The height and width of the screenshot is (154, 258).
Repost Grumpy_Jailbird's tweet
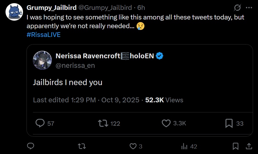tap(82, 146)
